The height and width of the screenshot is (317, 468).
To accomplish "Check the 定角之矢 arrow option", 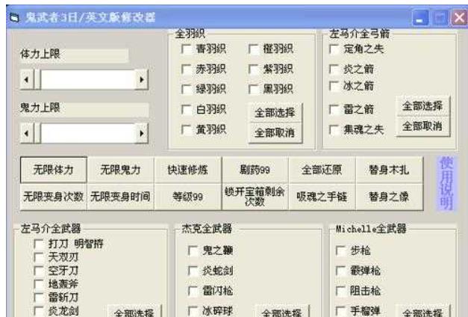I will [x=334, y=49].
